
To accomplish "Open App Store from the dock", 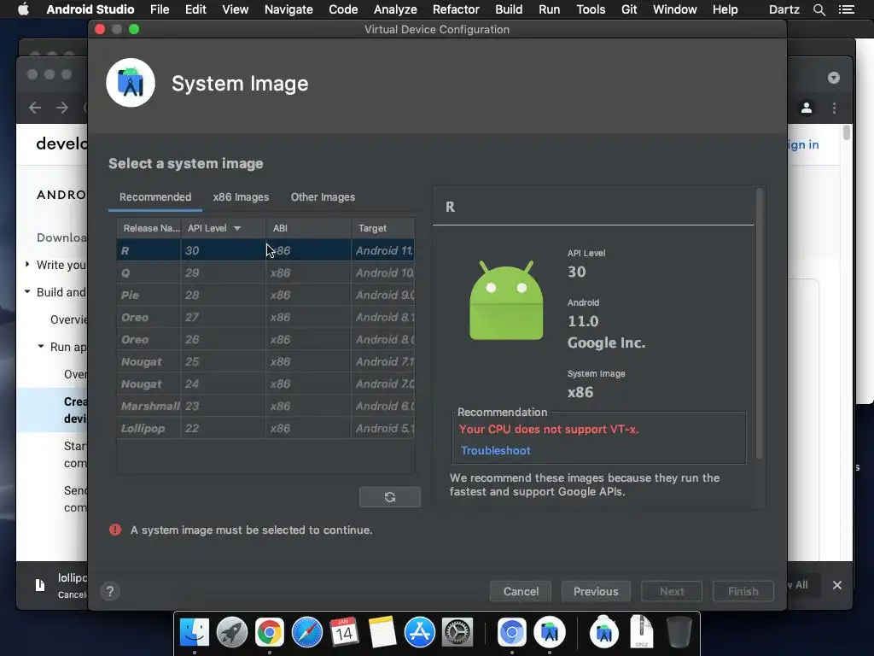I will [419, 633].
